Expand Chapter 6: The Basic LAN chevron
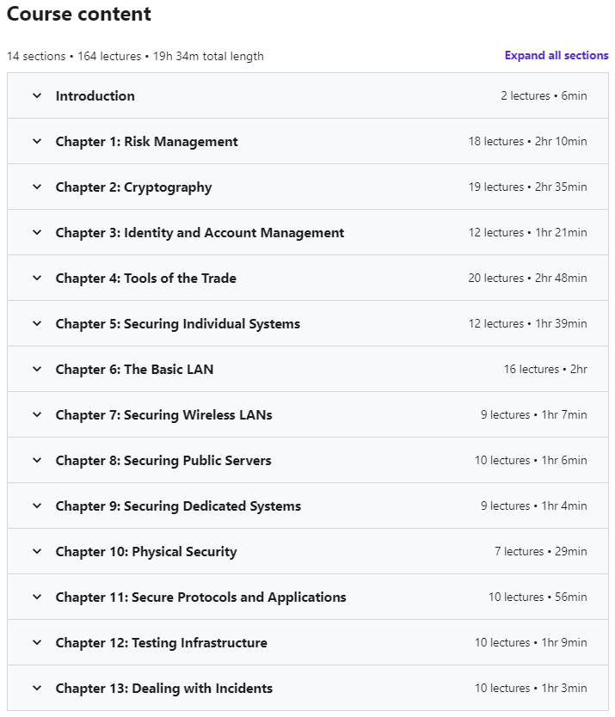 coord(37,369)
